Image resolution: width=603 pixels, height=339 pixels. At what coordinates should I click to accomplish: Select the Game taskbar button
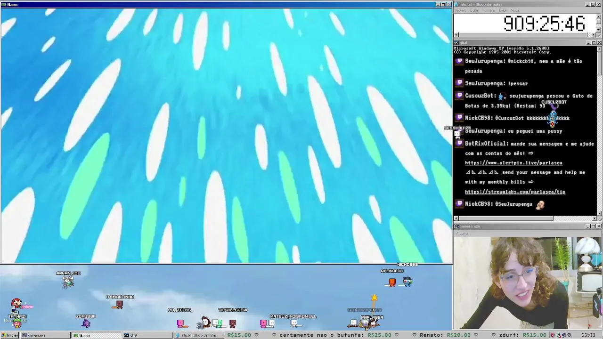[x=96, y=335]
